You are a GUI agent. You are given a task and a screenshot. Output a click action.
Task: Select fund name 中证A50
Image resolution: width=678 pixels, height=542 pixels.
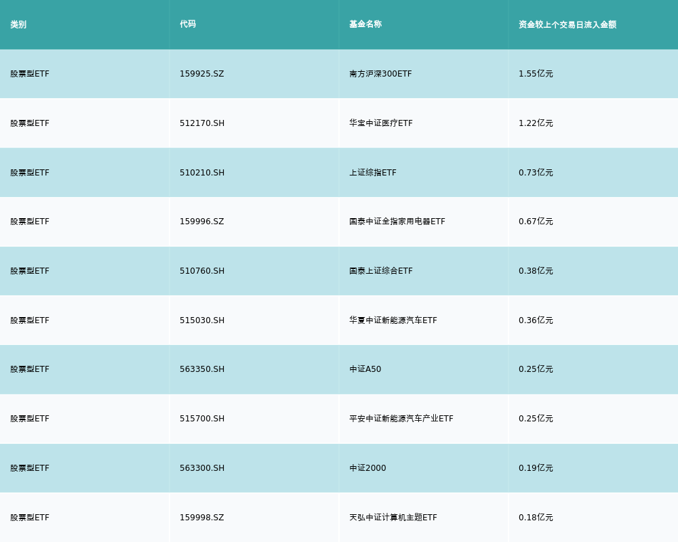[365, 369]
